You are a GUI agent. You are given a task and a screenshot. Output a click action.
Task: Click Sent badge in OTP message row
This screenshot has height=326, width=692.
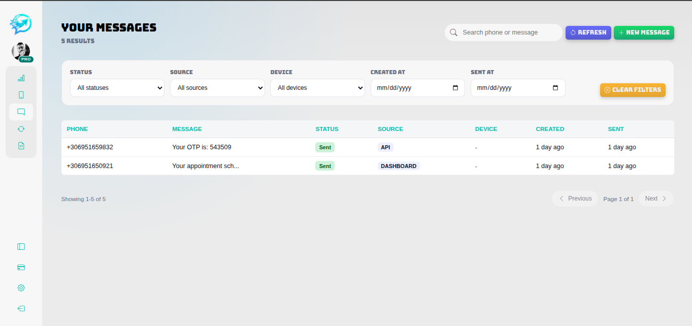(x=325, y=147)
